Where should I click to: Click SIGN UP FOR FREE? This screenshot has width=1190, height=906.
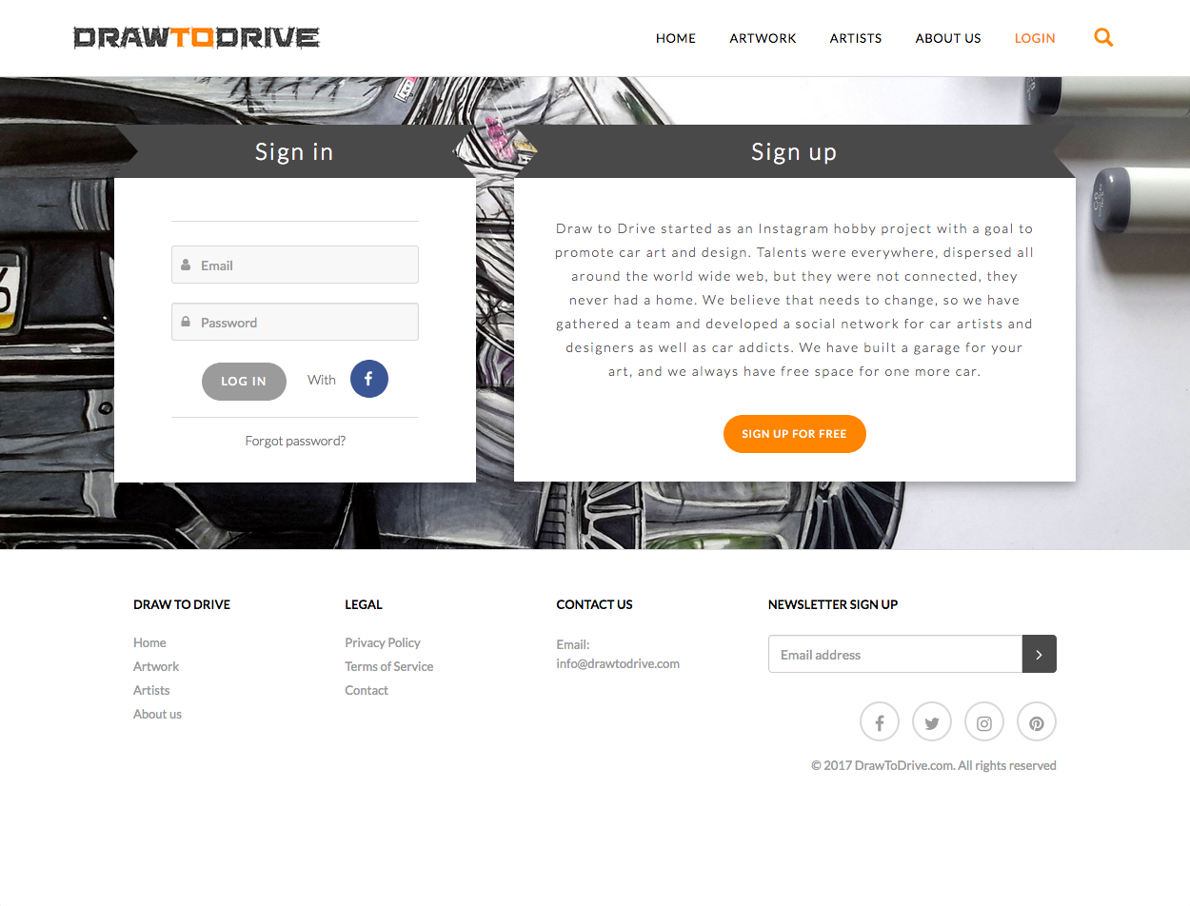(794, 433)
